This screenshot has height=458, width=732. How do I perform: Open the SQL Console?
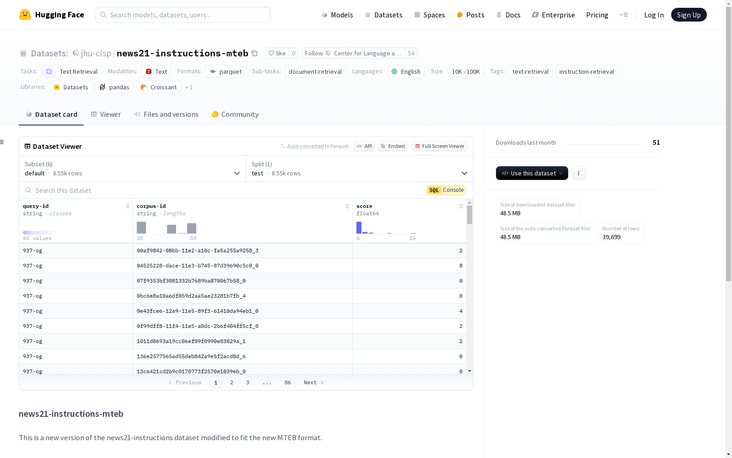click(446, 190)
